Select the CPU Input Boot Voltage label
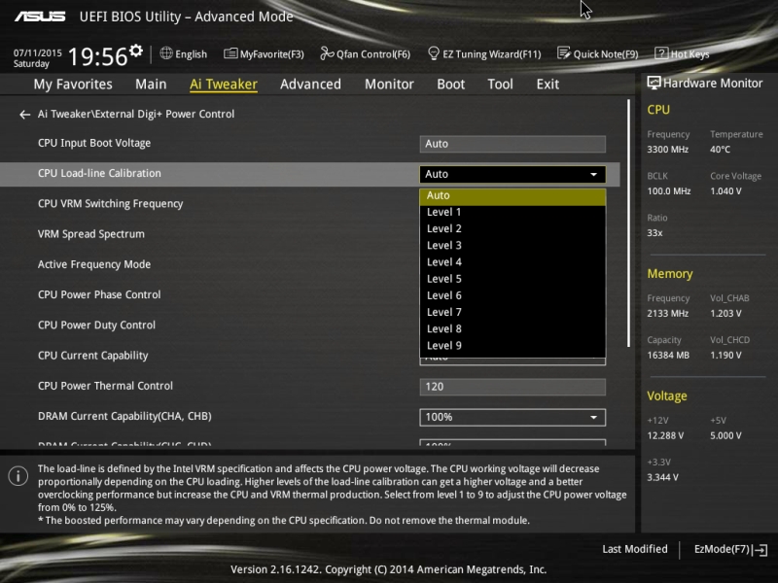 tap(94, 143)
